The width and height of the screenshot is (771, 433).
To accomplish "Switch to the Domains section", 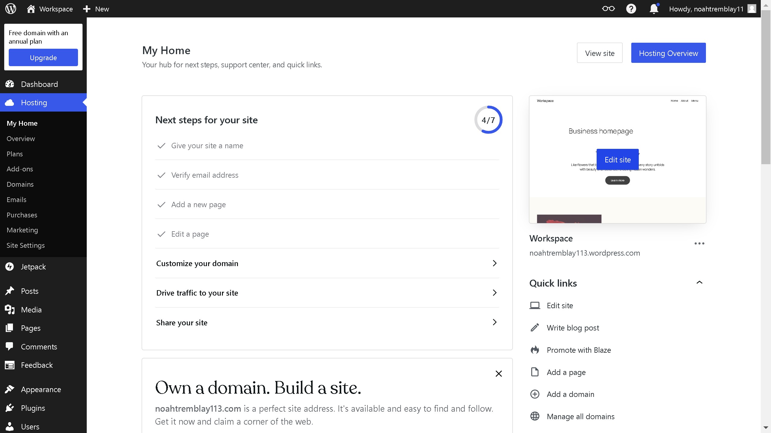I will [x=20, y=184].
